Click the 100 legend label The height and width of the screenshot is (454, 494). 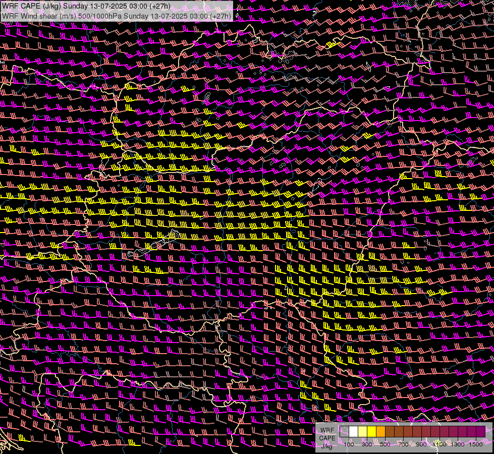[349, 444]
